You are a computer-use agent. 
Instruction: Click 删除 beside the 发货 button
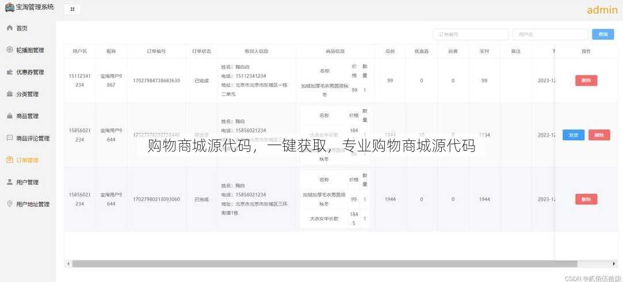tap(599, 135)
